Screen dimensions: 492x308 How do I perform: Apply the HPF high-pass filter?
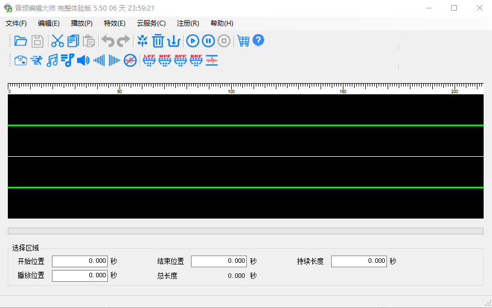165,60
